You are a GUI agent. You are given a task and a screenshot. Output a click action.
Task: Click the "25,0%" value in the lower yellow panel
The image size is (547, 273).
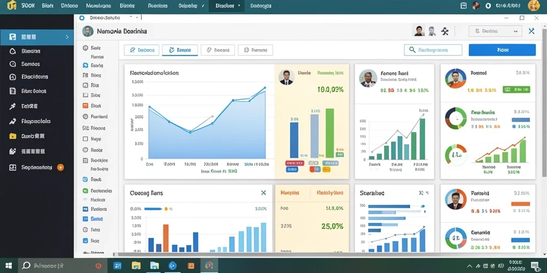pyautogui.click(x=332, y=226)
